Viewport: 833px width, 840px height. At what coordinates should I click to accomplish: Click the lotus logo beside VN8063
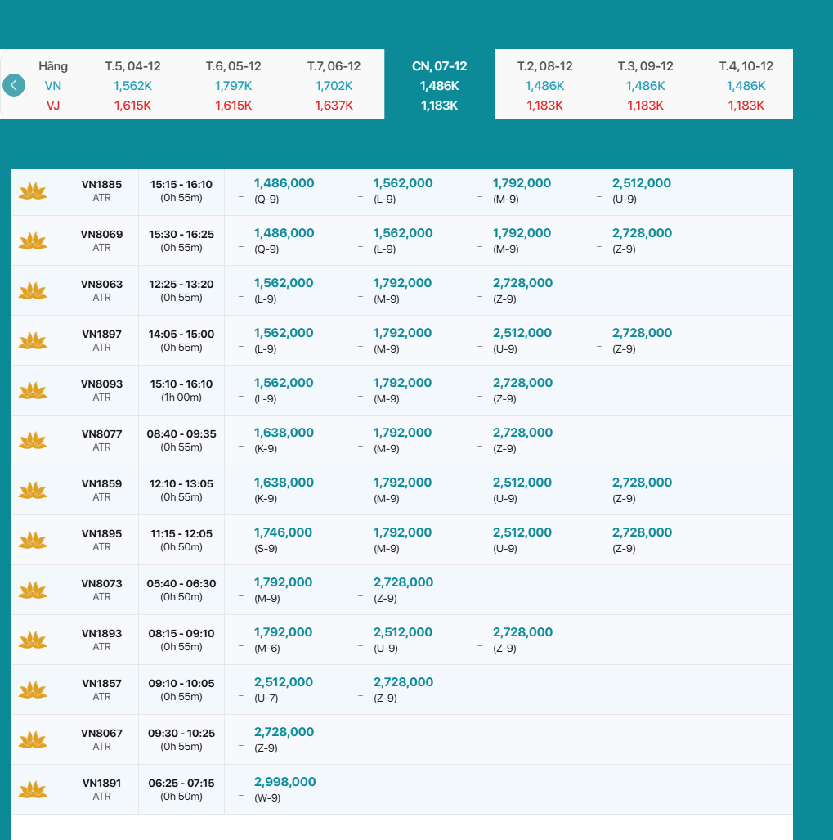click(33, 291)
